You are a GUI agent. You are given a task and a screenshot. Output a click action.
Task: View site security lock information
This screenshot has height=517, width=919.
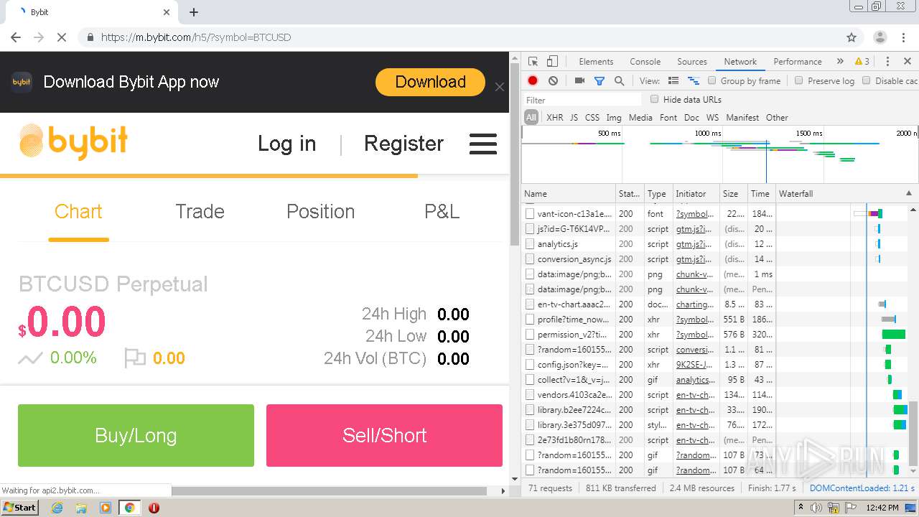90,37
